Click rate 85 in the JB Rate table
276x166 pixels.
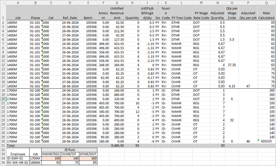pyautogui.click(x=88, y=163)
